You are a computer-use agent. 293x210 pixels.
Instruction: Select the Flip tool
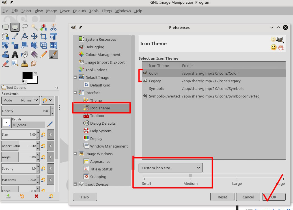coord(53,45)
